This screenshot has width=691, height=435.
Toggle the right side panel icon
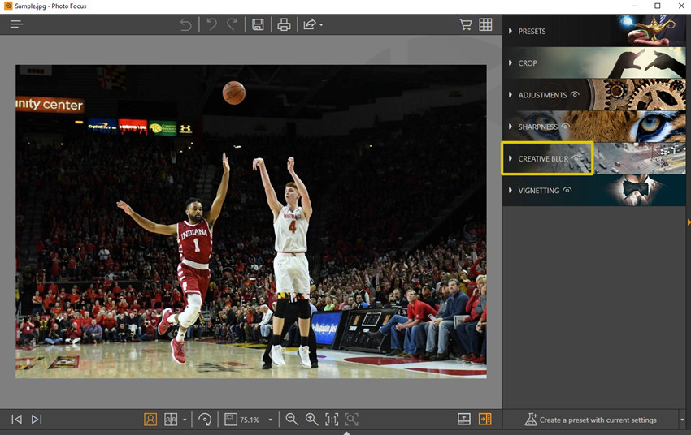click(485, 419)
